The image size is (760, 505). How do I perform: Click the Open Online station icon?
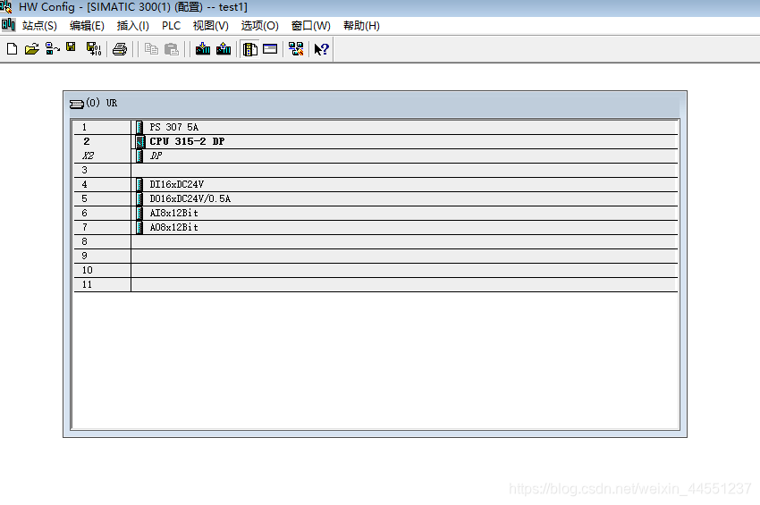pos(52,49)
